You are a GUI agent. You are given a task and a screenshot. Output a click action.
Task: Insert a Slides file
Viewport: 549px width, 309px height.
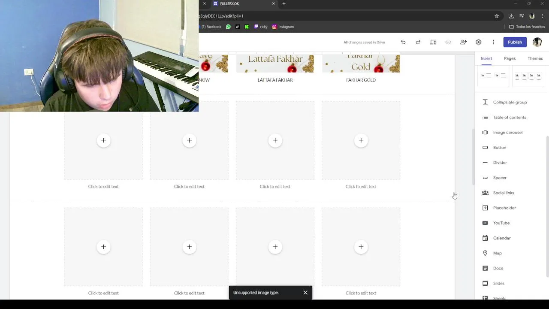(499, 283)
